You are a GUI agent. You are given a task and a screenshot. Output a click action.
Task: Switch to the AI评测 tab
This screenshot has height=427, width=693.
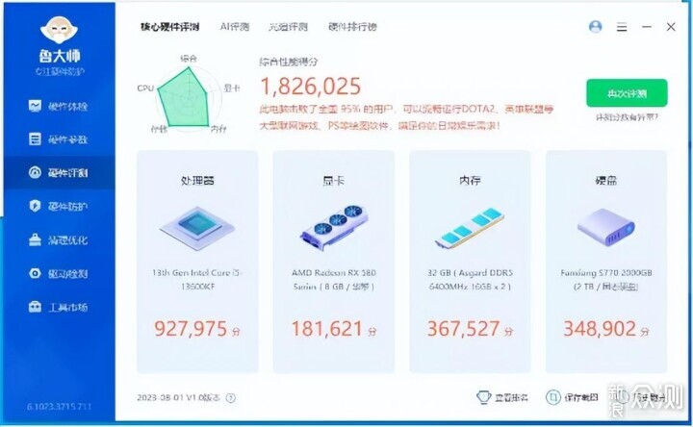click(235, 27)
